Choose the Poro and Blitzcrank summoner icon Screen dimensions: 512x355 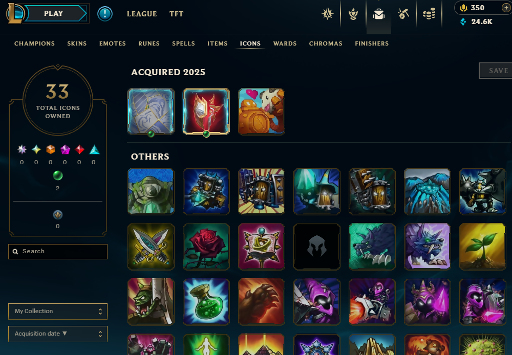point(261,112)
